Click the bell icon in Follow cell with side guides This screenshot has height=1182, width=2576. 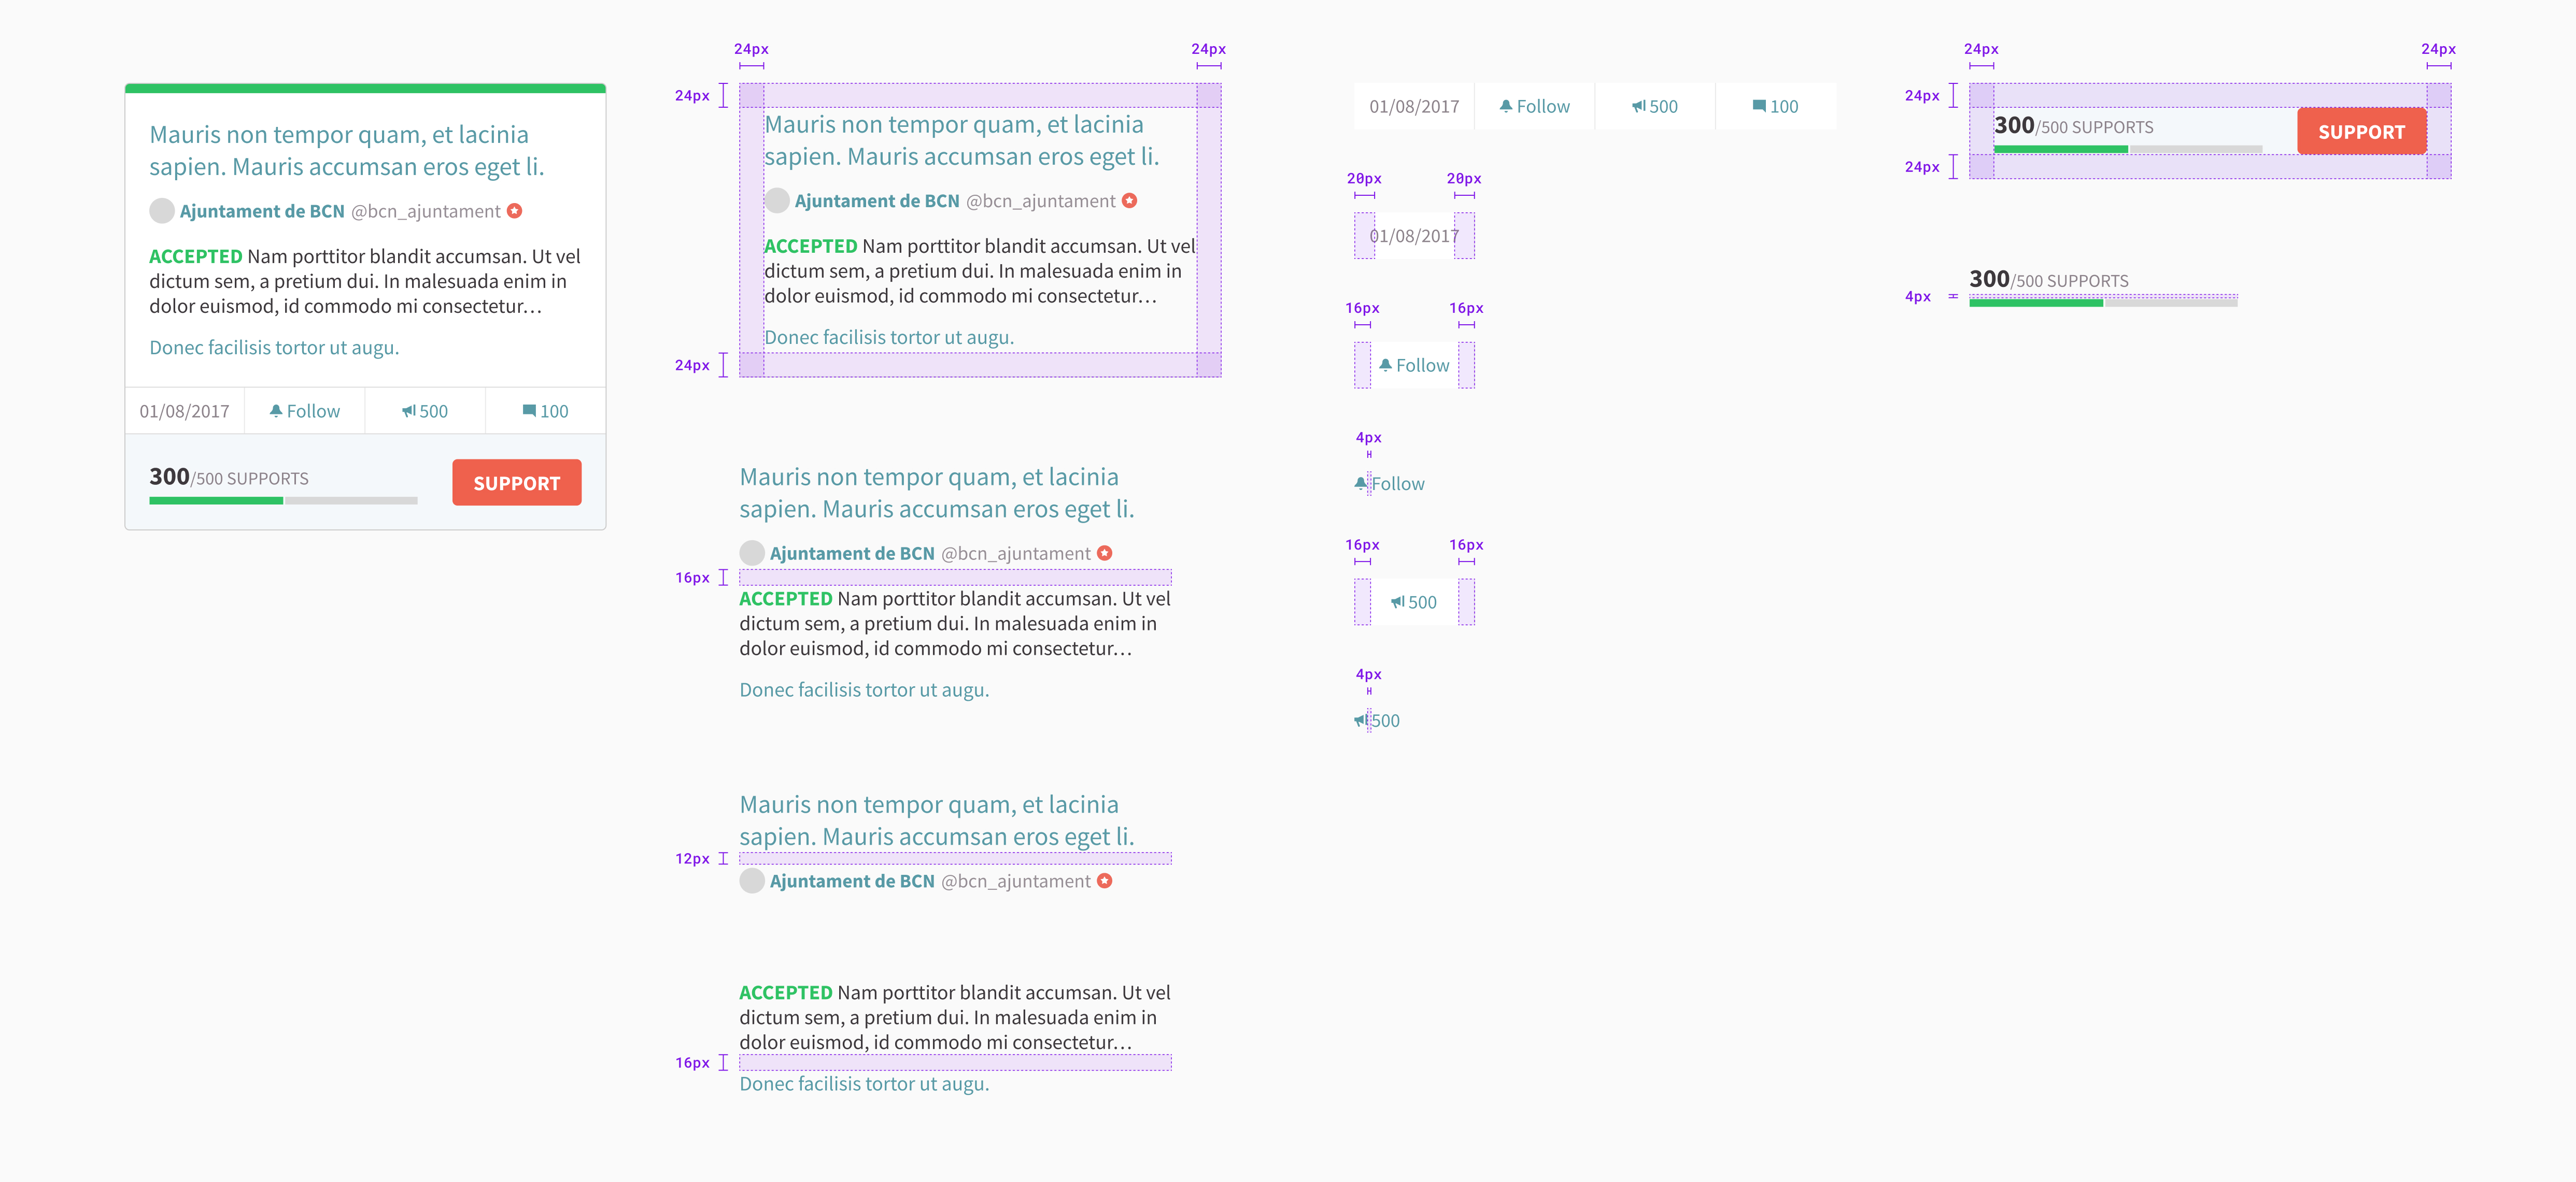click(x=1385, y=365)
